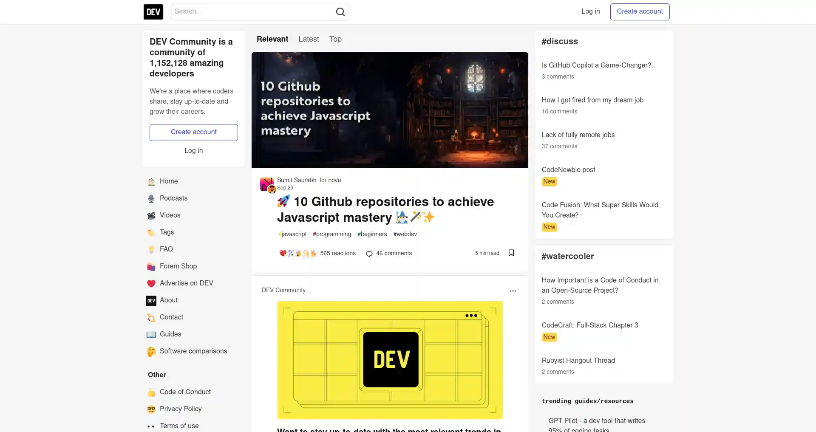816x432 pixels.
Task: Click the Home house icon
Action: [x=151, y=182]
